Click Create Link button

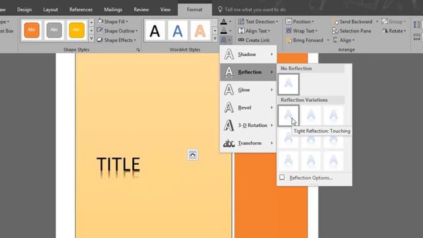click(254, 40)
